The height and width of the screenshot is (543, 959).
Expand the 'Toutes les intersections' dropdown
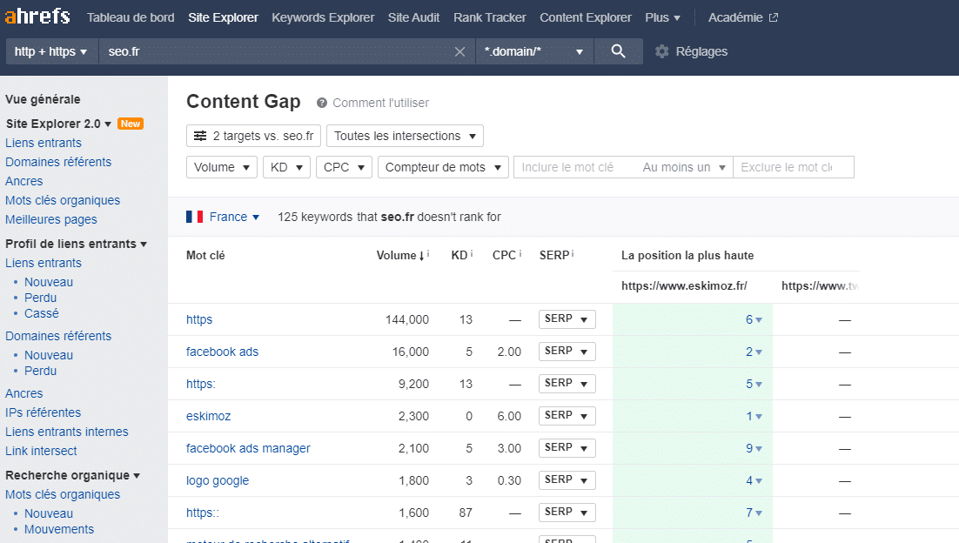(x=405, y=136)
